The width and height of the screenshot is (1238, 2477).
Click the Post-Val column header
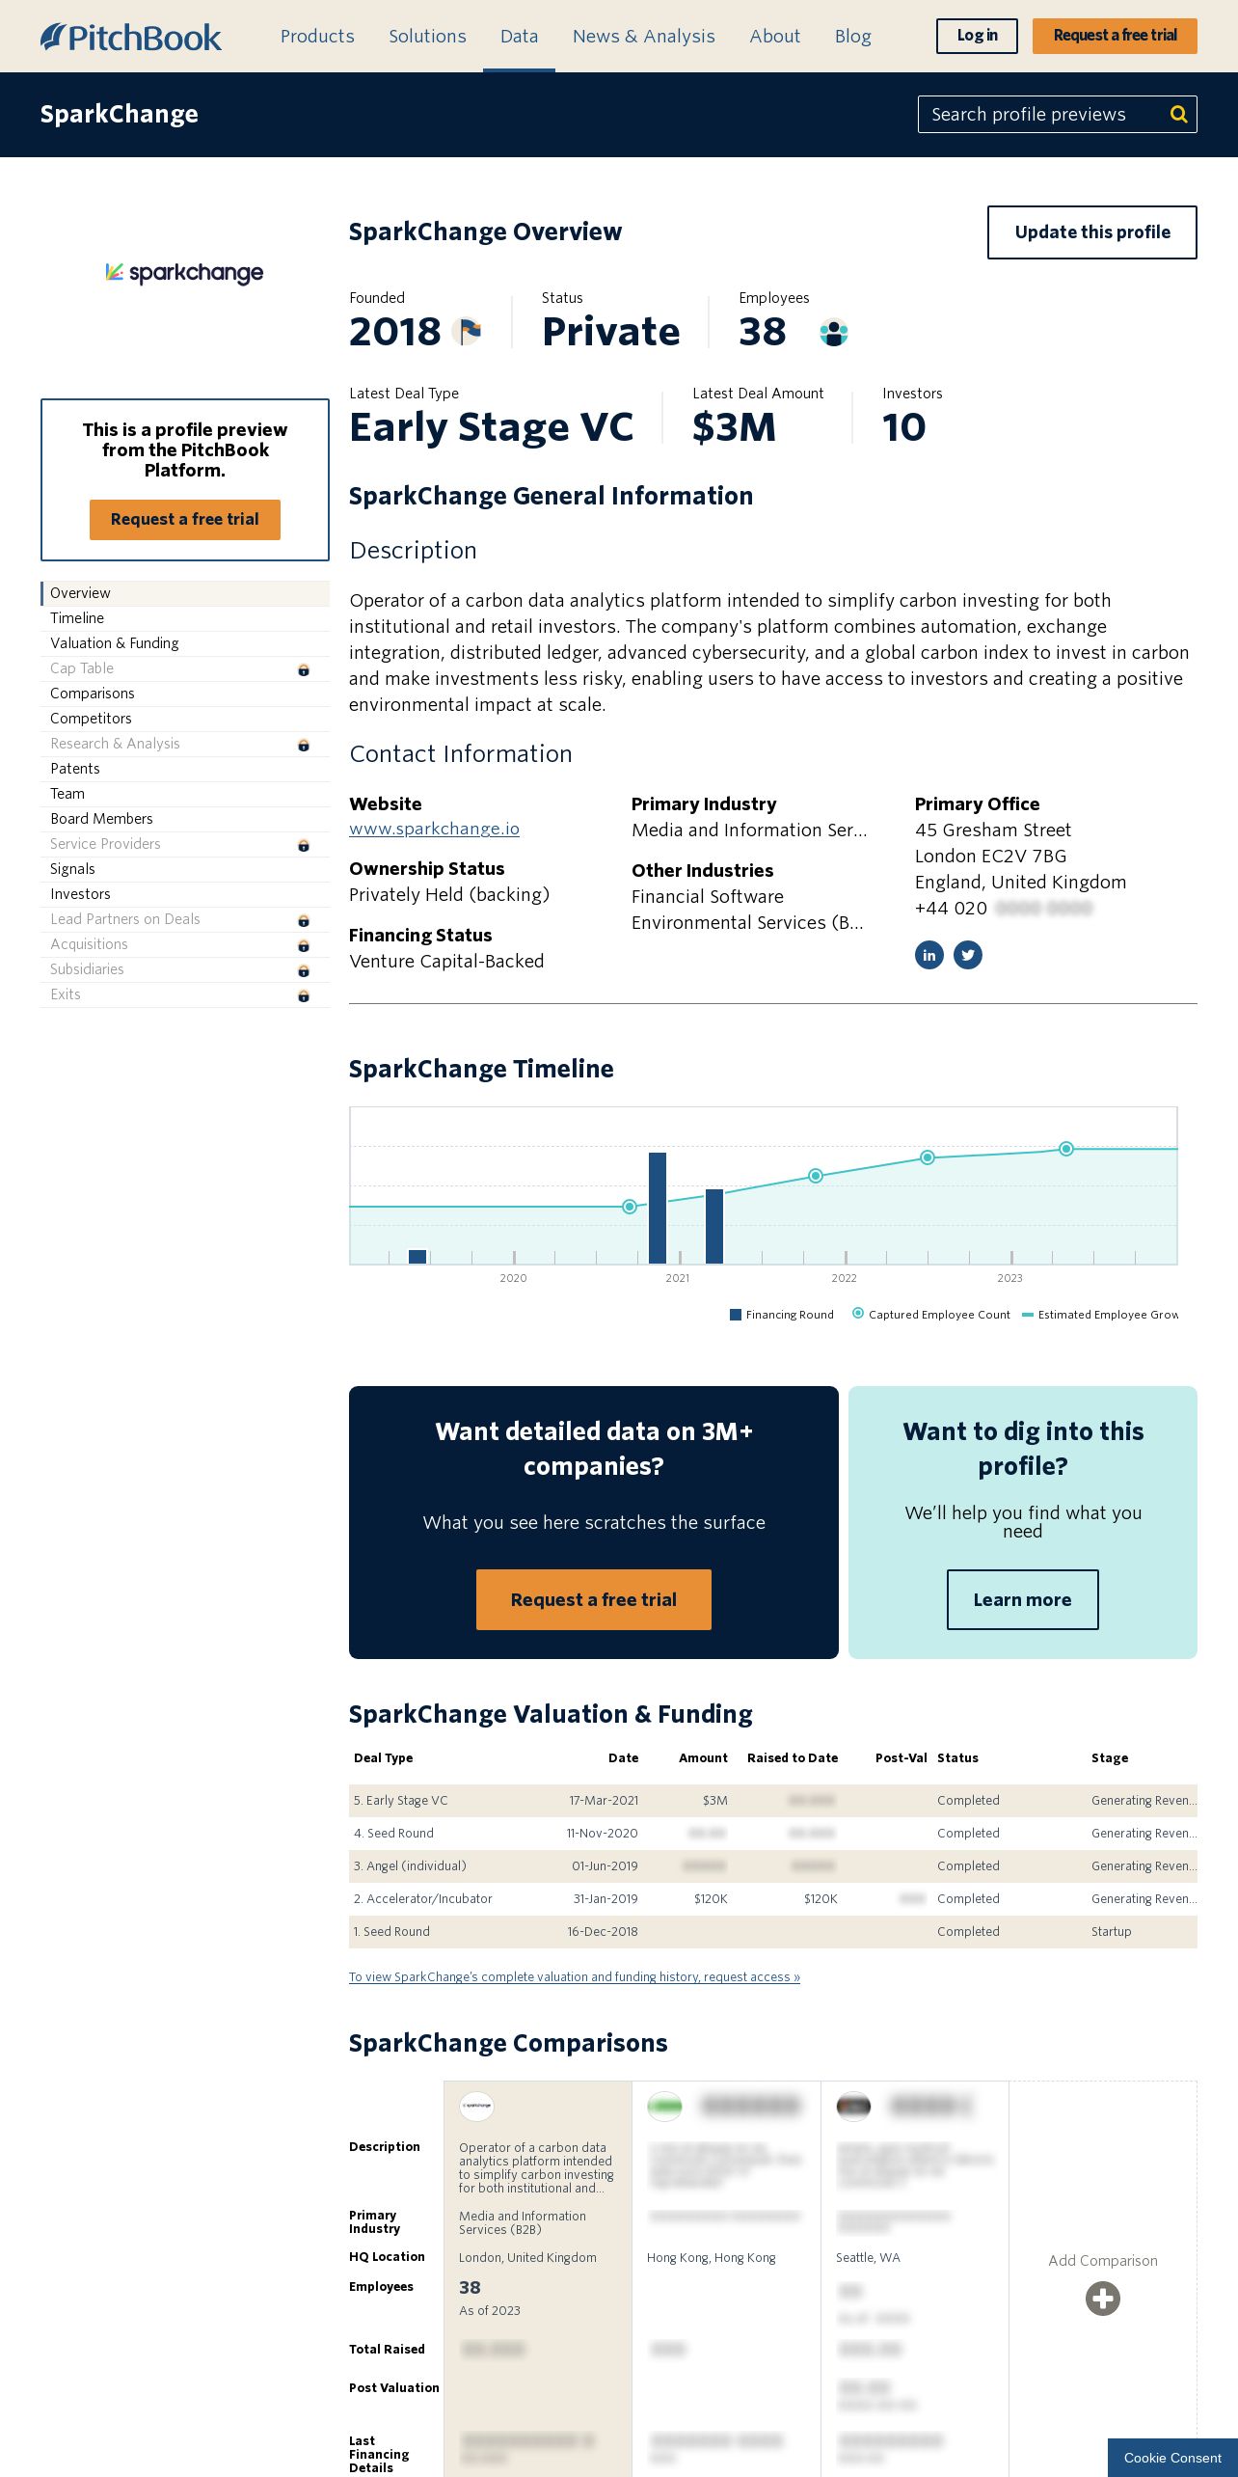tap(901, 1758)
